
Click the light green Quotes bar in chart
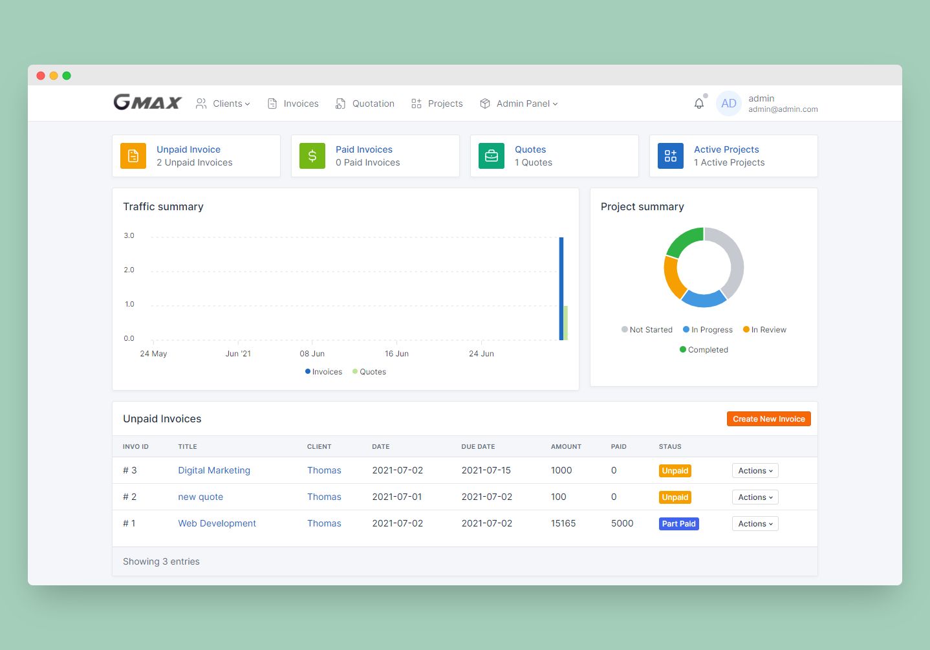pos(566,323)
